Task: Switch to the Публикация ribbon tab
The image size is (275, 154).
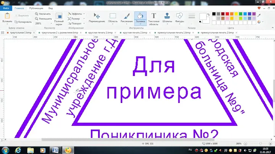Action: (36, 8)
